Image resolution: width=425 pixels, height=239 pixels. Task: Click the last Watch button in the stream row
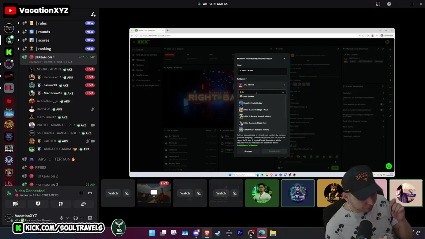click(x=221, y=193)
